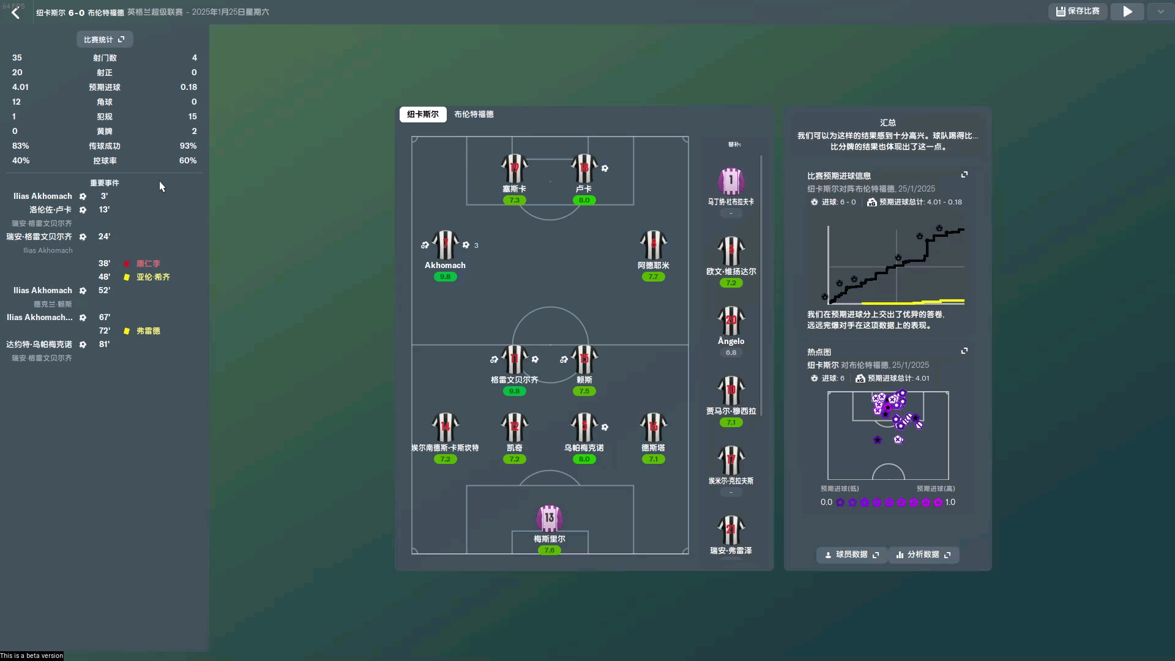Open 比赛统计 match stats popout
Viewport: 1175px width, 661px height.
(105, 40)
